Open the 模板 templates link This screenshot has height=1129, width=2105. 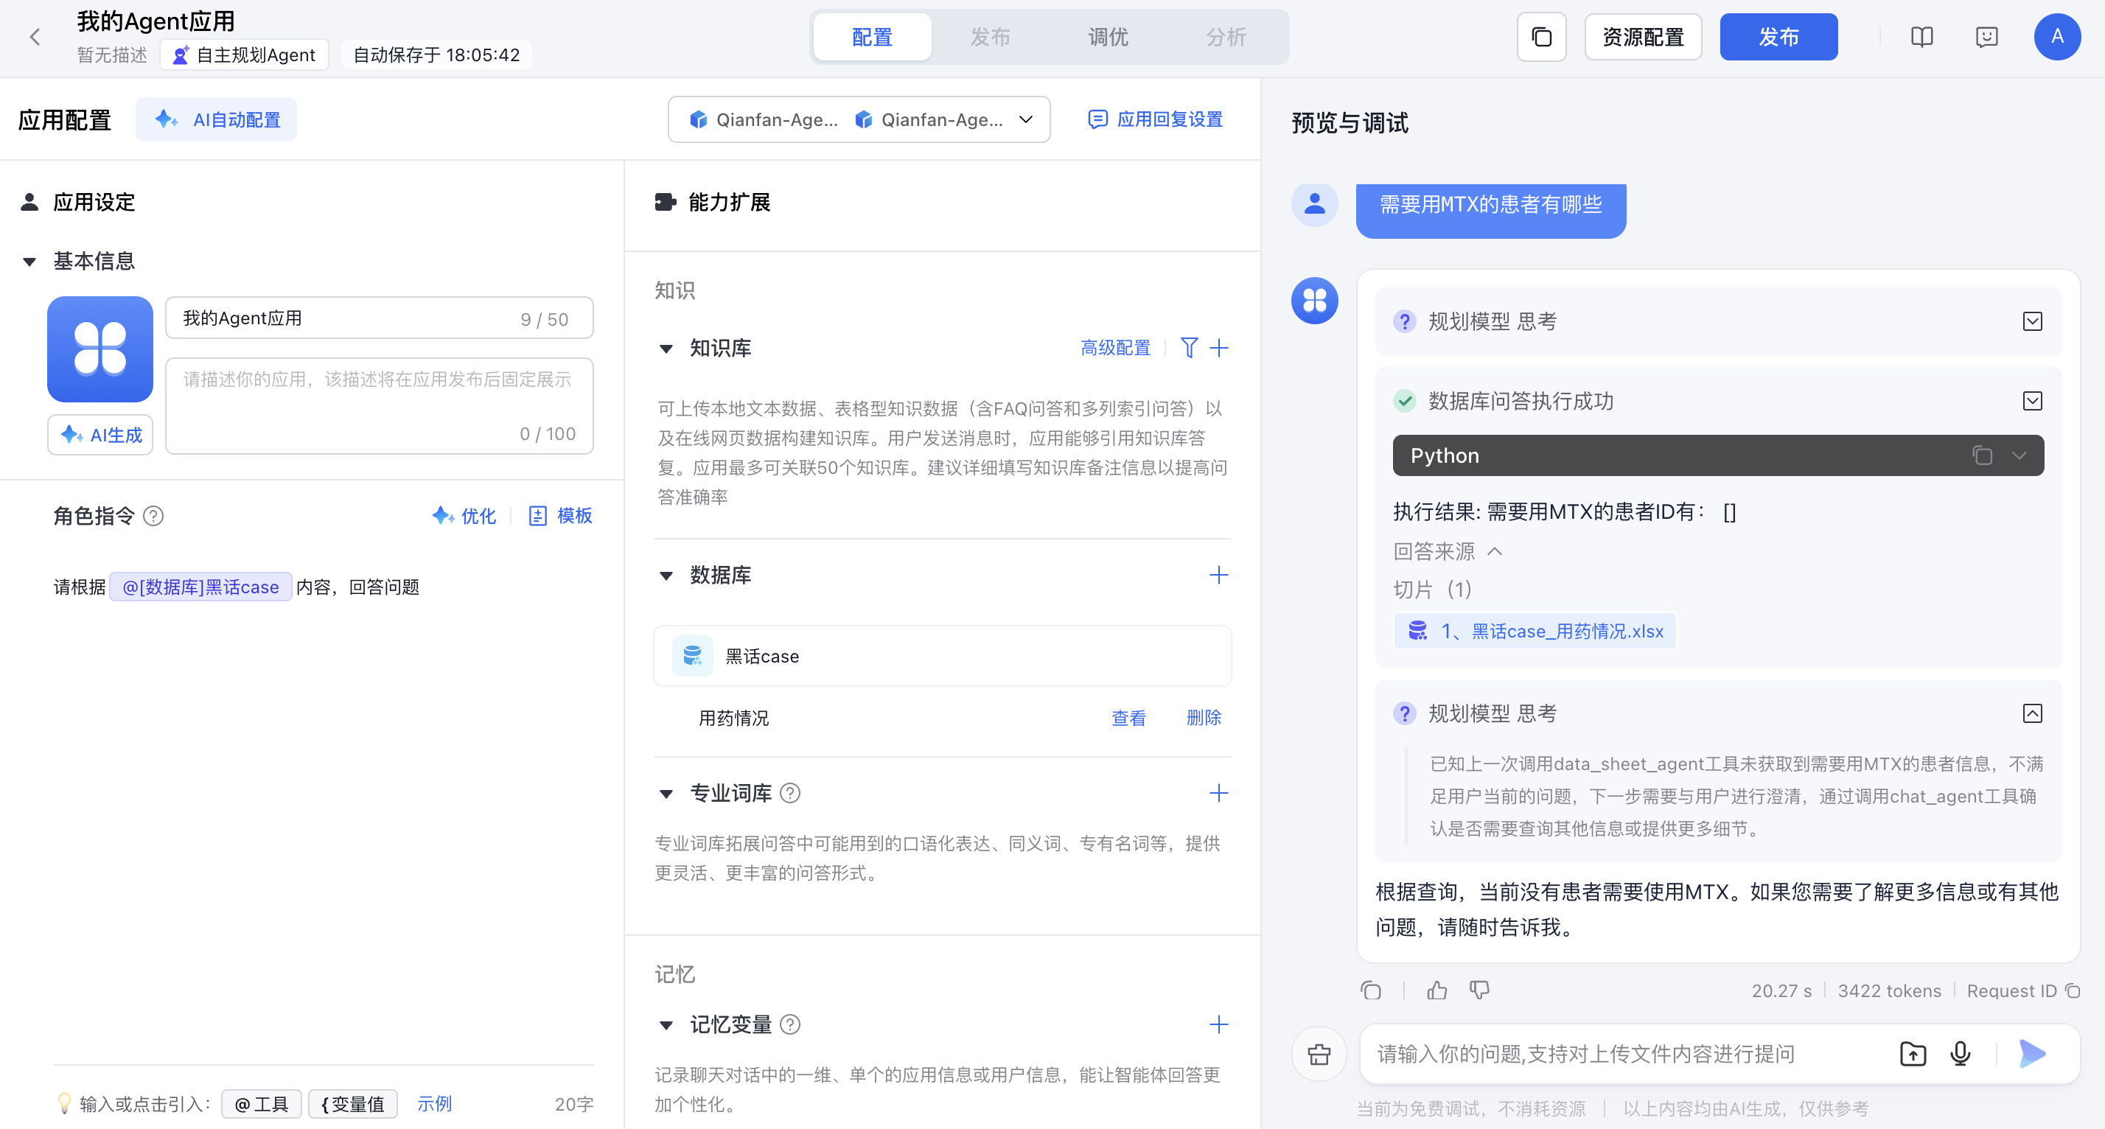[559, 515]
